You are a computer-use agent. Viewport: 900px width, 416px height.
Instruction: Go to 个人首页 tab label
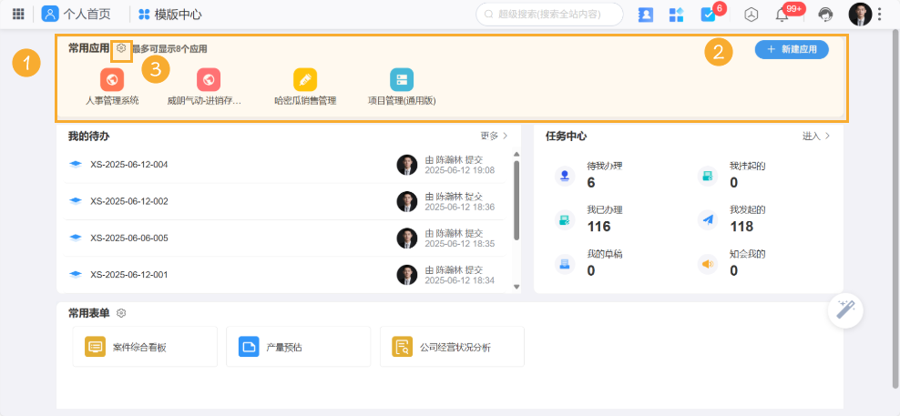click(x=87, y=15)
